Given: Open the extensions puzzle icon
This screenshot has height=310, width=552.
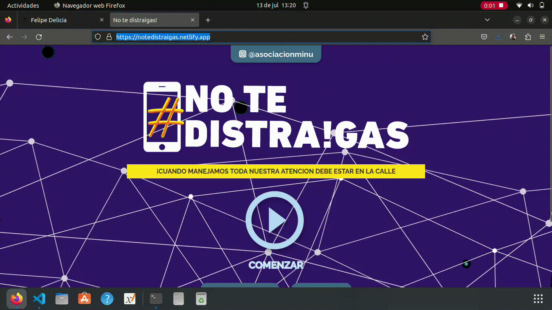Looking at the screenshot, I should 528,37.
